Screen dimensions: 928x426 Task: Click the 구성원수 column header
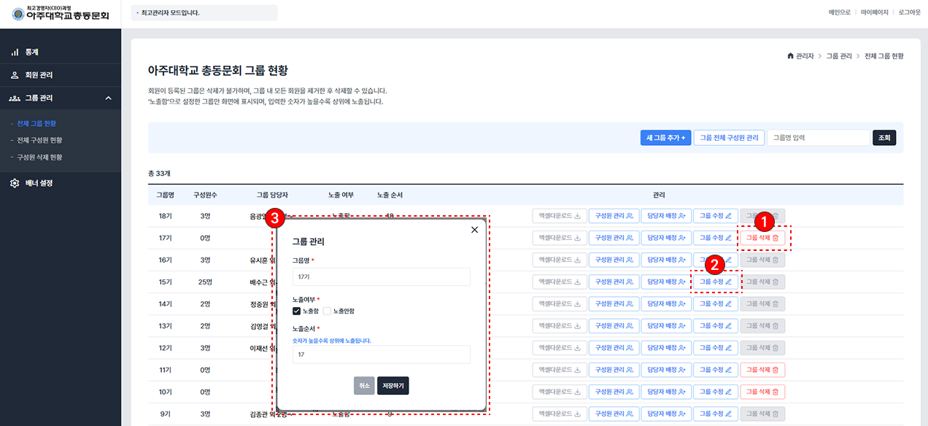click(205, 195)
